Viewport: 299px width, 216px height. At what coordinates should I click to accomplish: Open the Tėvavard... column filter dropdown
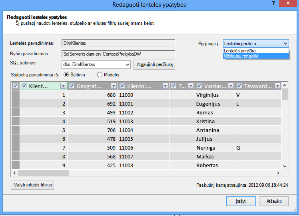[x=278, y=86]
